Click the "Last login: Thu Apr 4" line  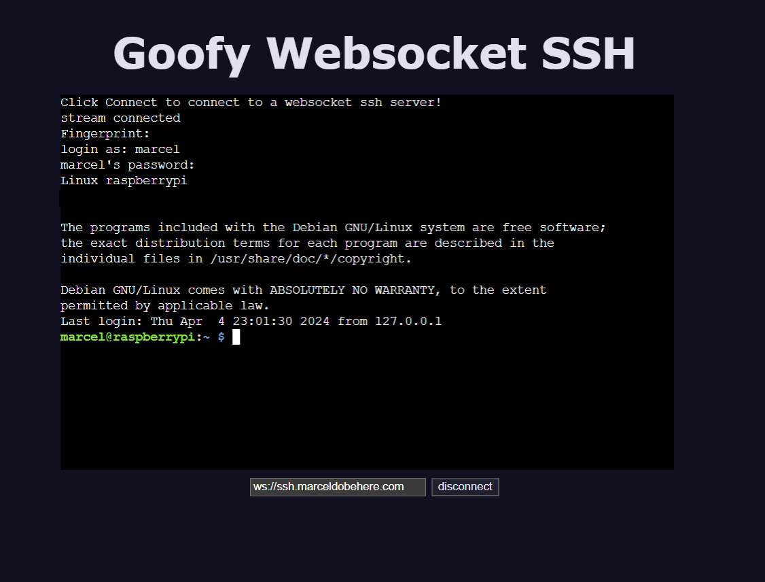coord(251,322)
